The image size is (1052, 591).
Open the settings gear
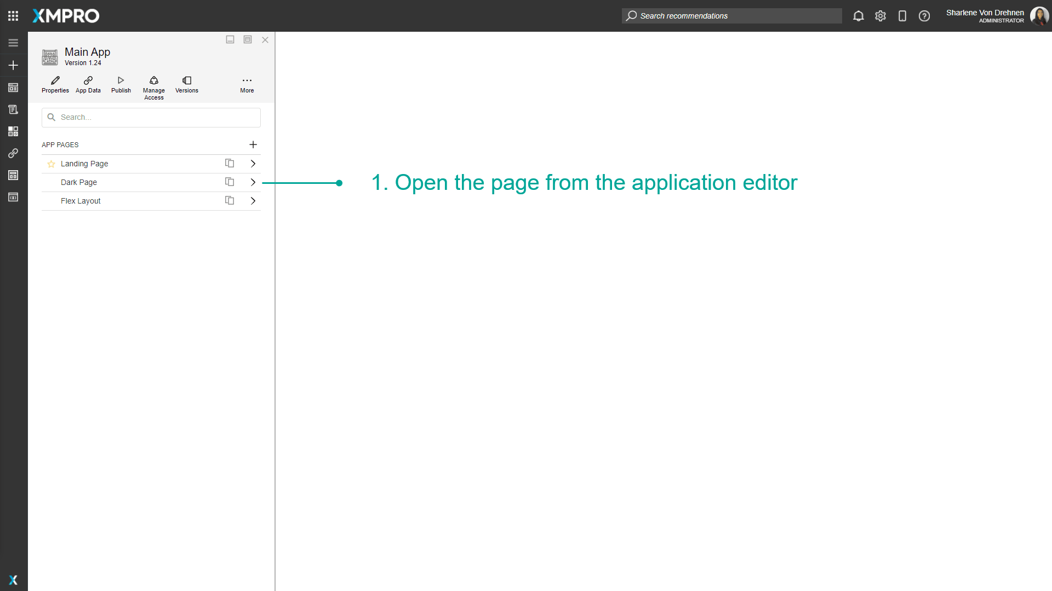coord(880,16)
